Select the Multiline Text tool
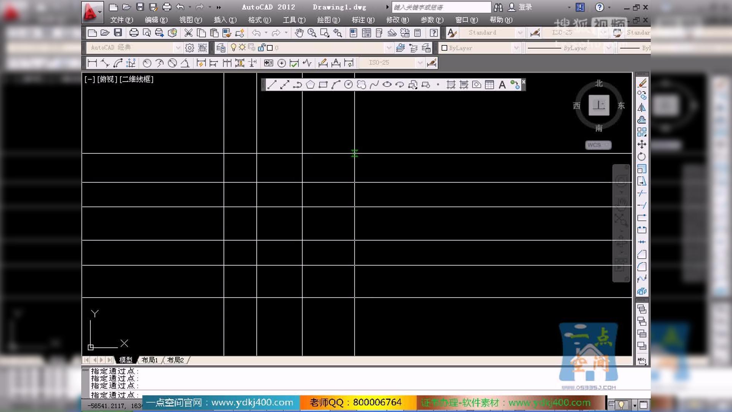The height and width of the screenshot is (412, 732). (x=502, y=85)
